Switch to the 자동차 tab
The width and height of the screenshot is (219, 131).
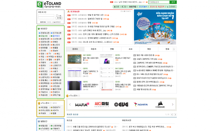click(93, 49)
